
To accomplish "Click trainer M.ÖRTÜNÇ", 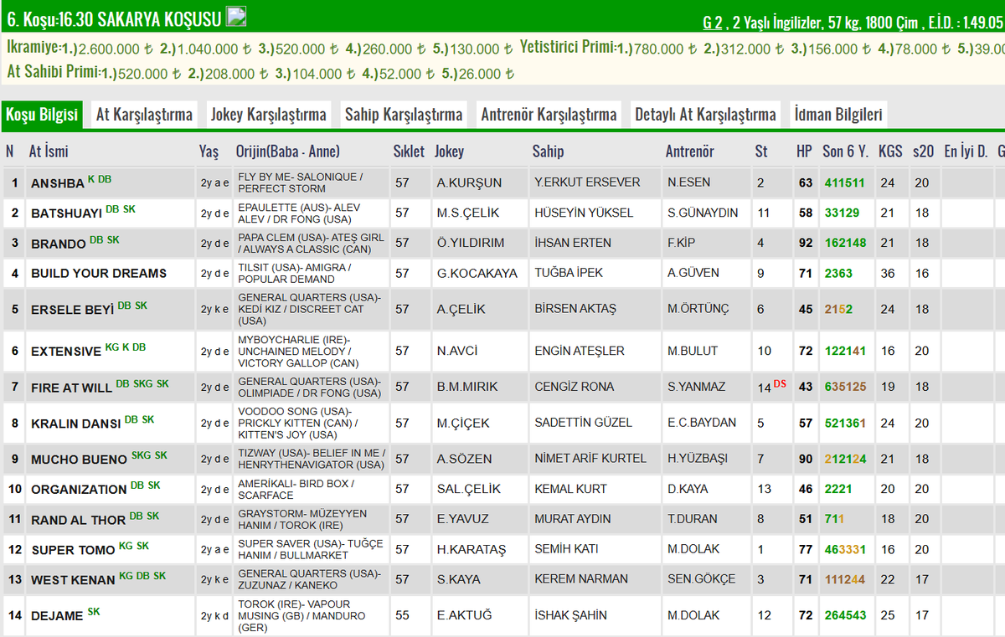I will coord(698,309).
